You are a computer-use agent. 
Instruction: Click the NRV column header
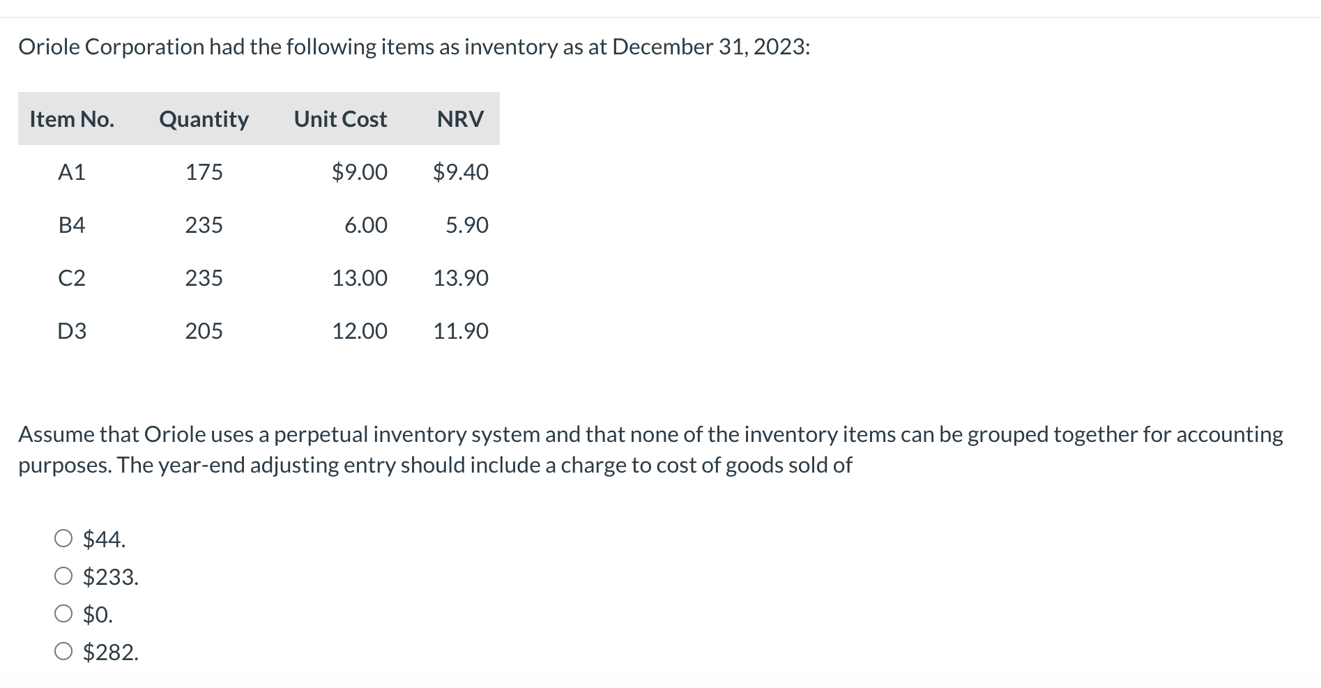460,119
